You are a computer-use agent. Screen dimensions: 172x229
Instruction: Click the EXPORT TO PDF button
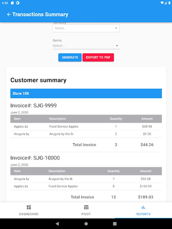(x=98, y=58)
